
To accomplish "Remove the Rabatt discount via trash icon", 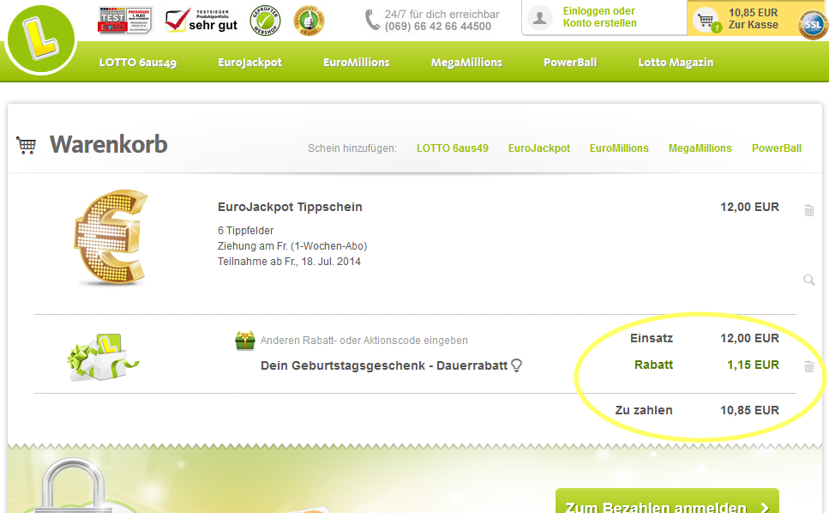I will click(809, 366).
